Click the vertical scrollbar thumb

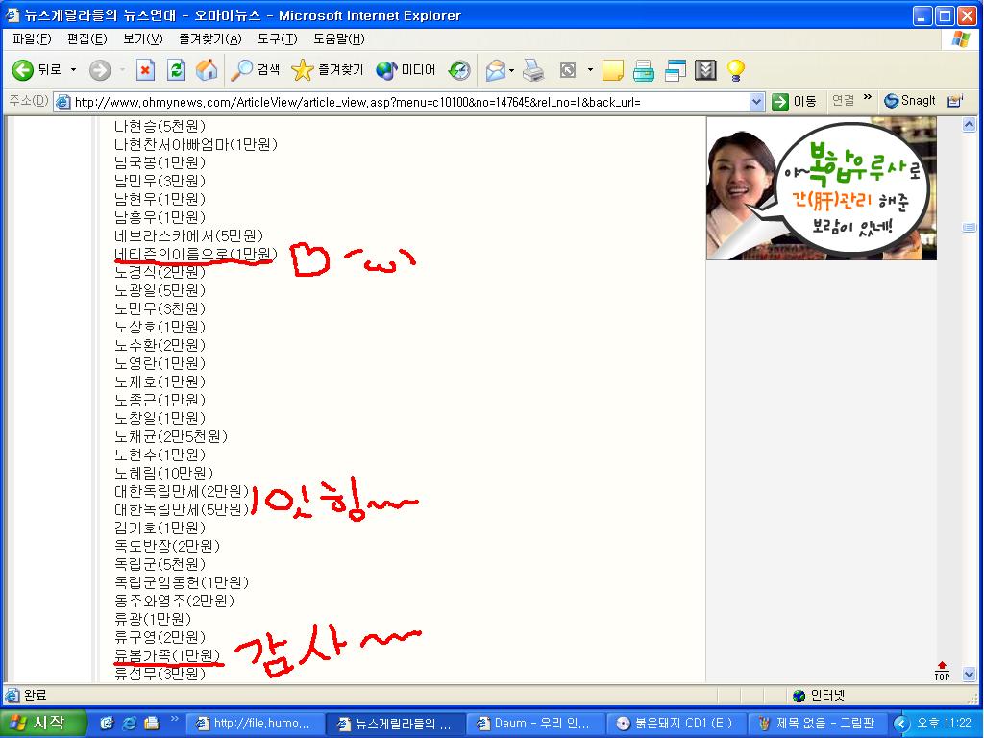point(969,227)
